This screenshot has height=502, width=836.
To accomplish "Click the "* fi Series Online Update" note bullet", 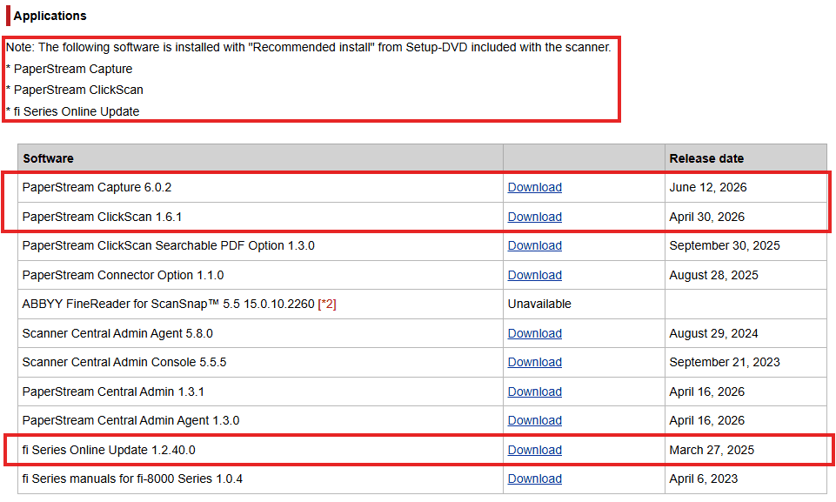I will (x=72, y=111).
